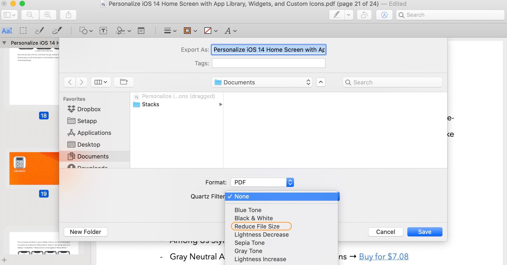The image size is (507, 265).
Task: Open the border color swatch
Action: pos(187,31)
